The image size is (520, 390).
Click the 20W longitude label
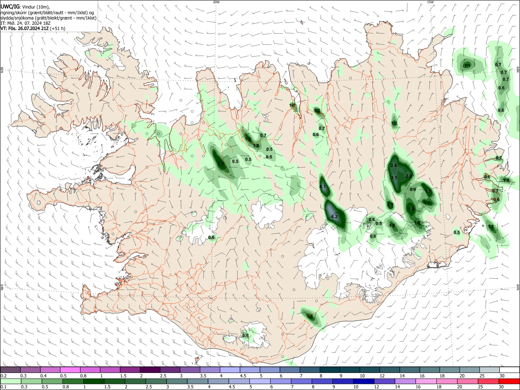tap(216, 2)
